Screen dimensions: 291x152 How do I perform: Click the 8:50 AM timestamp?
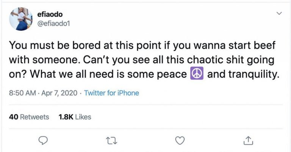[22, 93]
